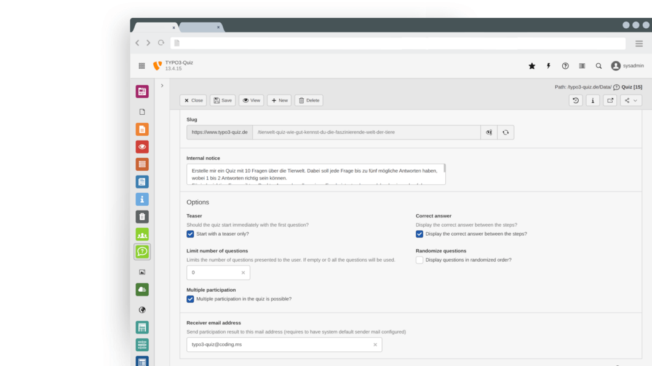This screenshot has height=366, width=652.
Task: Open the browser hamburger menu
Action: pyautogui.click(x=639, y=43)
